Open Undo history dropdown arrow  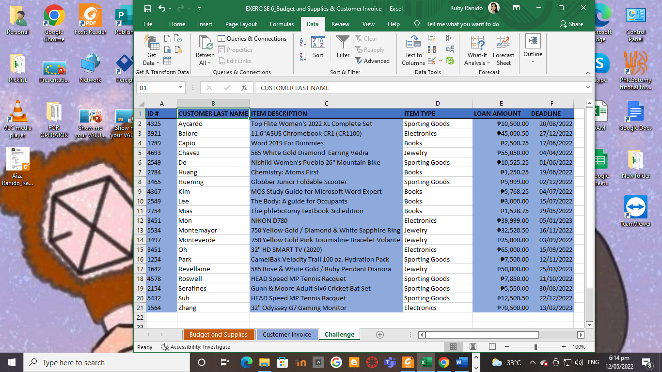point(171,9)
